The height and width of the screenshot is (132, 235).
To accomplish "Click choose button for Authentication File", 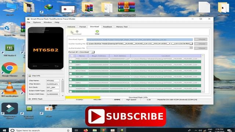I will 201,48.
